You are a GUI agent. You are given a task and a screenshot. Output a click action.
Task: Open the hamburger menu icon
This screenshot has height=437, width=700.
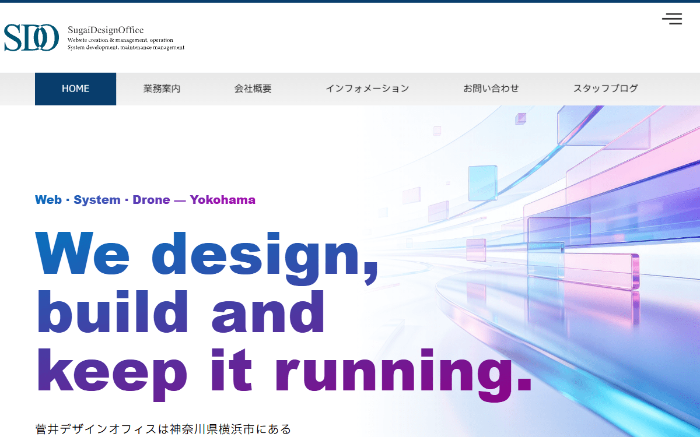click(x=672, y=19)
